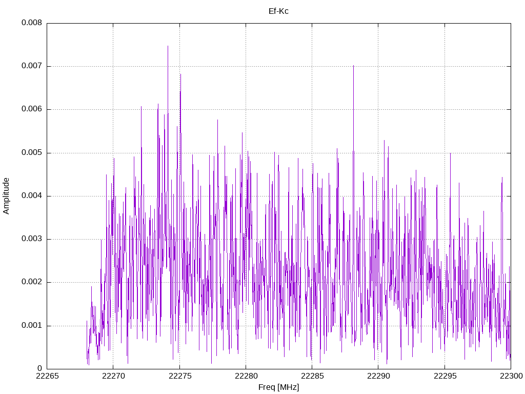Click x-axis tick value 22300
525x394 pixels.
(x=511, y=376)
